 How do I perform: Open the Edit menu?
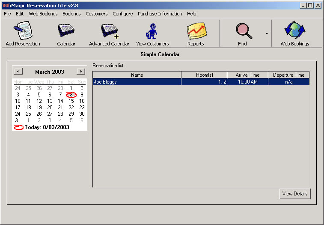pyautogui.click(x=20, y=14)
